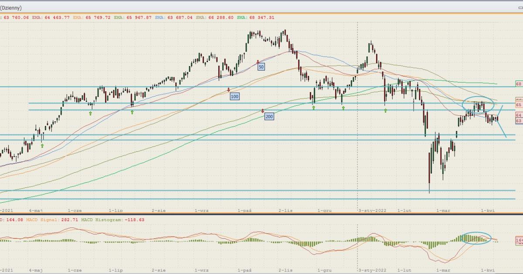The width and height of the screenshot is (523, 274).
Task: Click the 68 price label on right axis
Action: pyautogui.click(x=519, y=84)
